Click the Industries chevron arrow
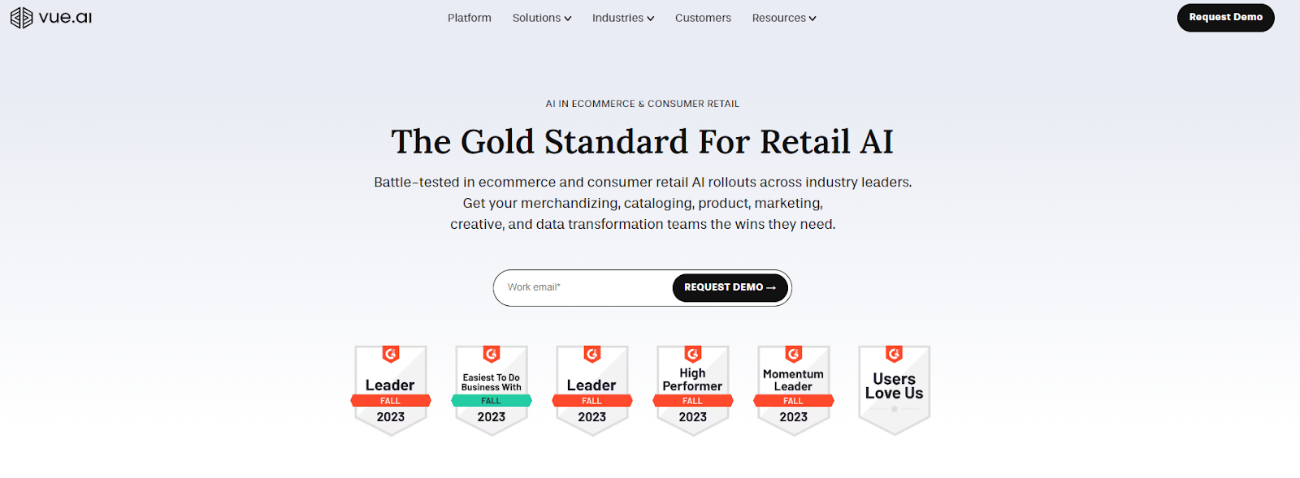 pyautogui.click(x=651, y=19)
